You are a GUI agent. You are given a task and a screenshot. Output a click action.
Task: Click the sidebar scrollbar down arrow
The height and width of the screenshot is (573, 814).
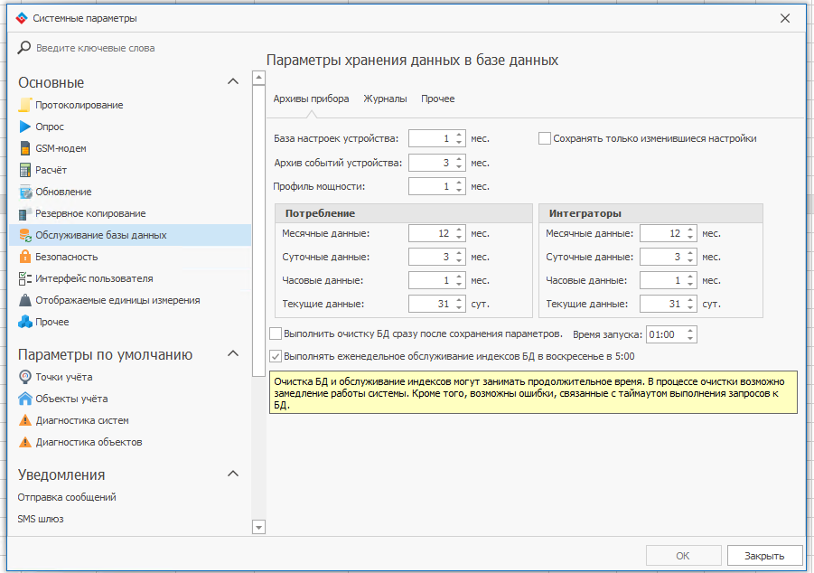[x=258, y=527]
